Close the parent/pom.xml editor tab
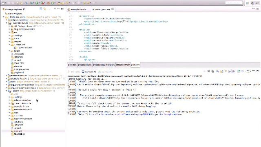Viewport: 261px width, 147px height. click(113, 9)
